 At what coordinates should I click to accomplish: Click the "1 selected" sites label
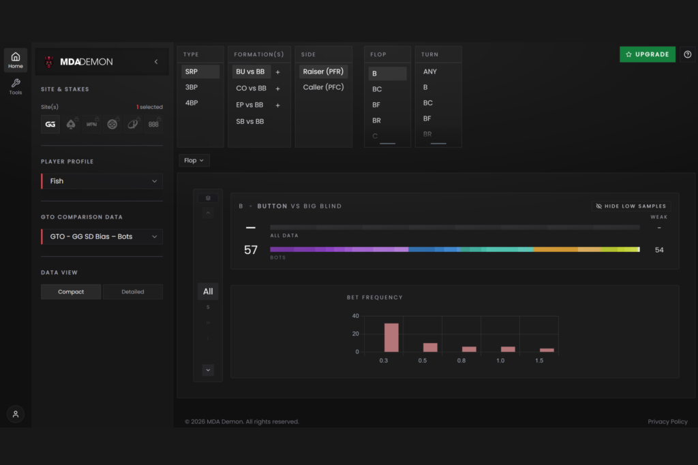pyautogui.click(x=149, y=107)
